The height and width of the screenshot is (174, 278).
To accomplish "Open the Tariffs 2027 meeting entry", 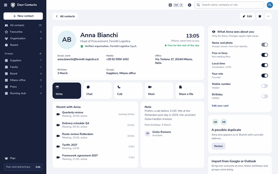I will point(95,147).
